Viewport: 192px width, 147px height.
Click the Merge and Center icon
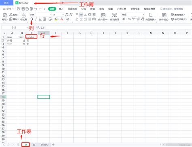[x=103, y=15]
